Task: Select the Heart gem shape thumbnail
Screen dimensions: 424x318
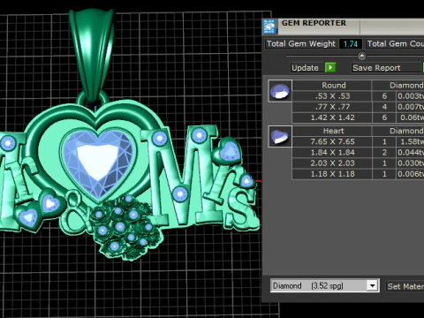Action: 280,136
